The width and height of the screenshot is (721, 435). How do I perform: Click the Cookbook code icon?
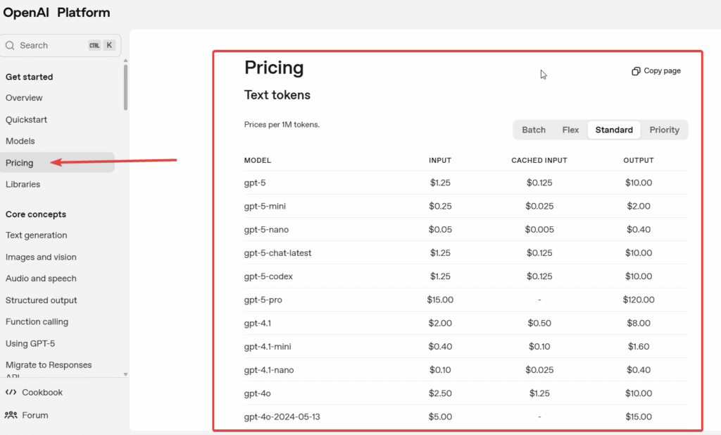(11, 392)
